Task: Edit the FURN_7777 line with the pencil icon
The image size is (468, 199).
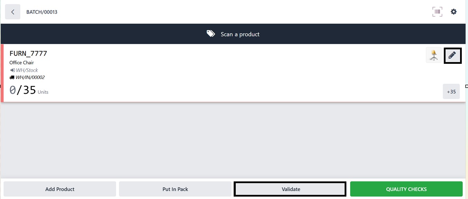Action: 452,55
